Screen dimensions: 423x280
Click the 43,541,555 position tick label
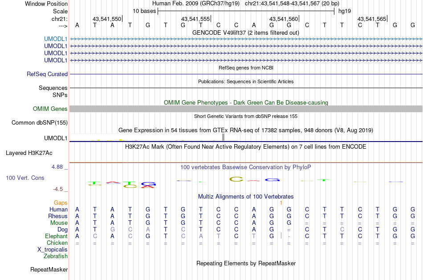(x=195, y=19)
